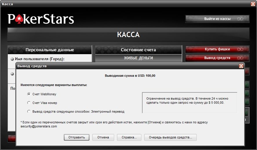This screenshot has width=257, height=150.
Task: Switch to the ЖИВЫЕ ДЕНЬГИ tab
Action: click(x=138, y=58)
